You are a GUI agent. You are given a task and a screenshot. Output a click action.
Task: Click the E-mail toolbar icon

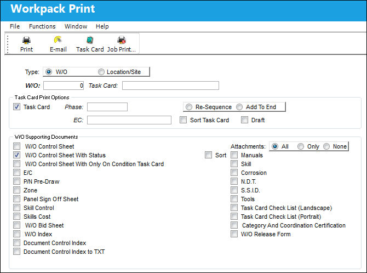pyautogui.click(x=58, y=40)
